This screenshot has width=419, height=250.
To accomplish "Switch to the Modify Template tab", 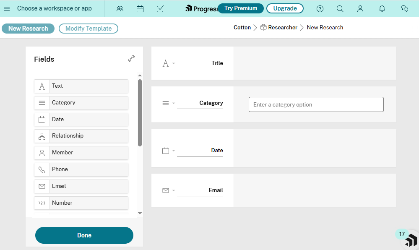I will tap(88, 29).
